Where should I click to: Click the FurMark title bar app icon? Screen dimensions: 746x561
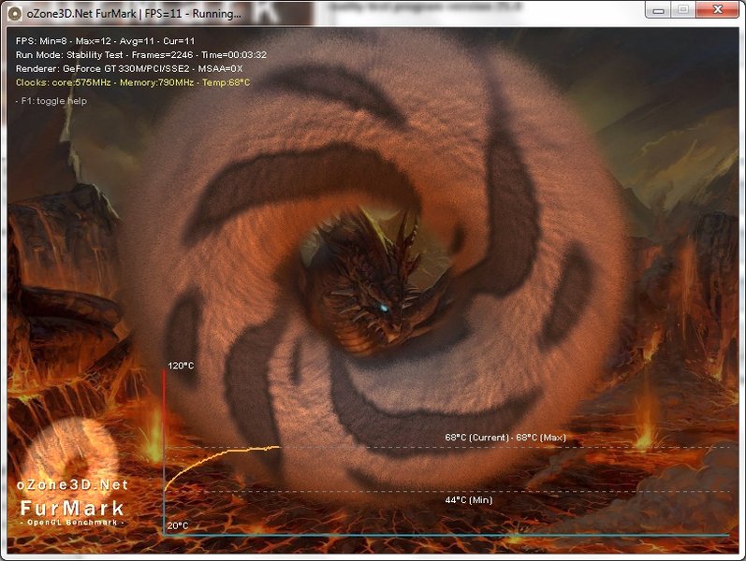tap(14, 13)
